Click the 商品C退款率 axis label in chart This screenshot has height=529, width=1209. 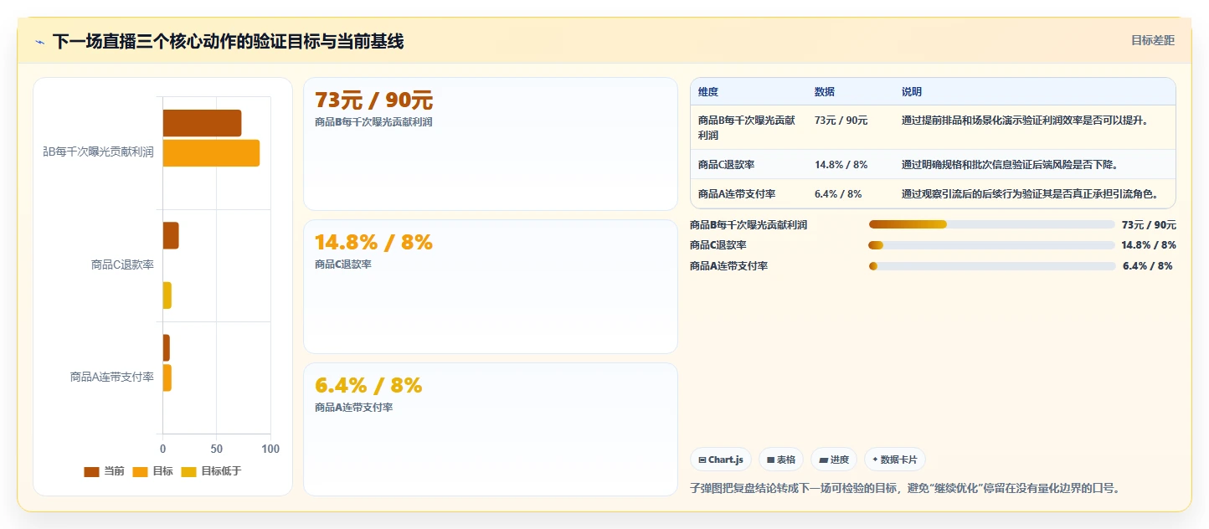pos(122,264)
